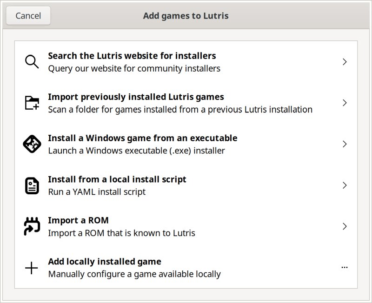Screen dimensions: 372x303
Task: Click the chevron on the Import a ROM row
Action: pyautogui.click(x=345, y=226)
